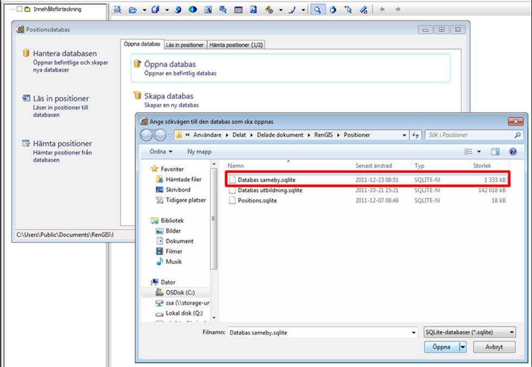Viewport: 532px width, 367px height.
Task: Open the SQLite-databaser file type combo box
Action: (470, 332)
